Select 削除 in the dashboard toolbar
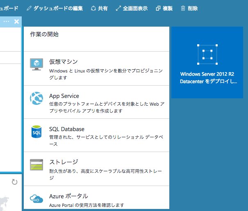Screen dimensions: 248x211 point(193,8)
